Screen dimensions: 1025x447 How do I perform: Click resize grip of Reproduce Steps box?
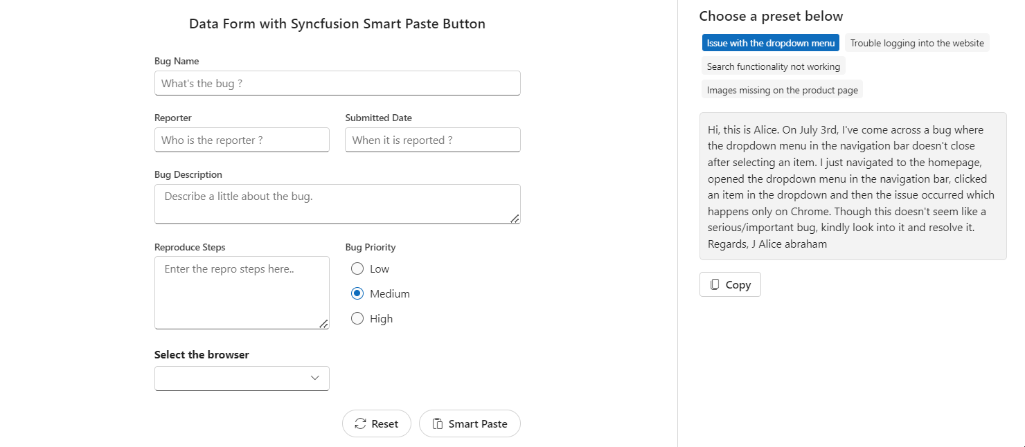point(323,323)
